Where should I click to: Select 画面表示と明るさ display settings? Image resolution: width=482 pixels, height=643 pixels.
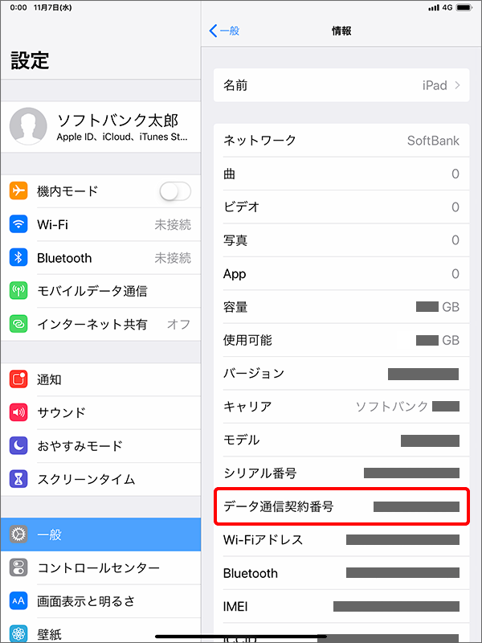click(x=100, y=601)
